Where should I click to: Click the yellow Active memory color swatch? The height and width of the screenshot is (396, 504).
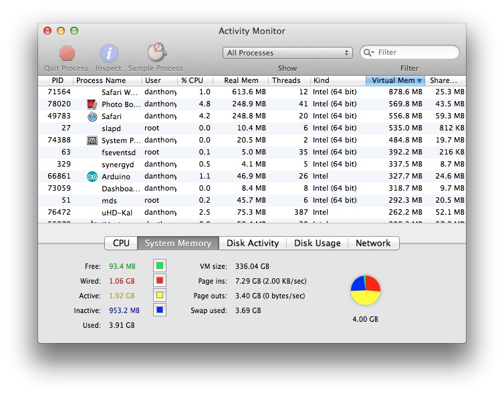tap(160, 295)
